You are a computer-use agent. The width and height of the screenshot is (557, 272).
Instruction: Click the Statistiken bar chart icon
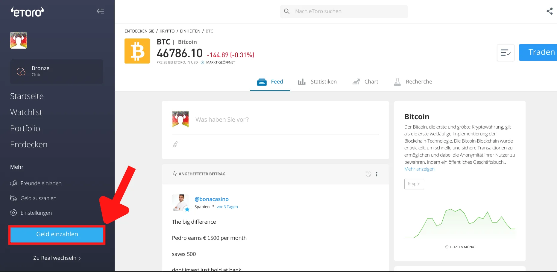(x=302, y=82)
